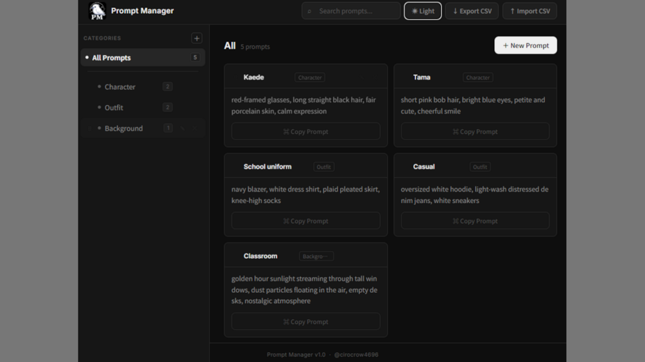This screenshot has width=645, height=362.
Task: Add a new category with the plus icon
Action: [x=196, y=38]
